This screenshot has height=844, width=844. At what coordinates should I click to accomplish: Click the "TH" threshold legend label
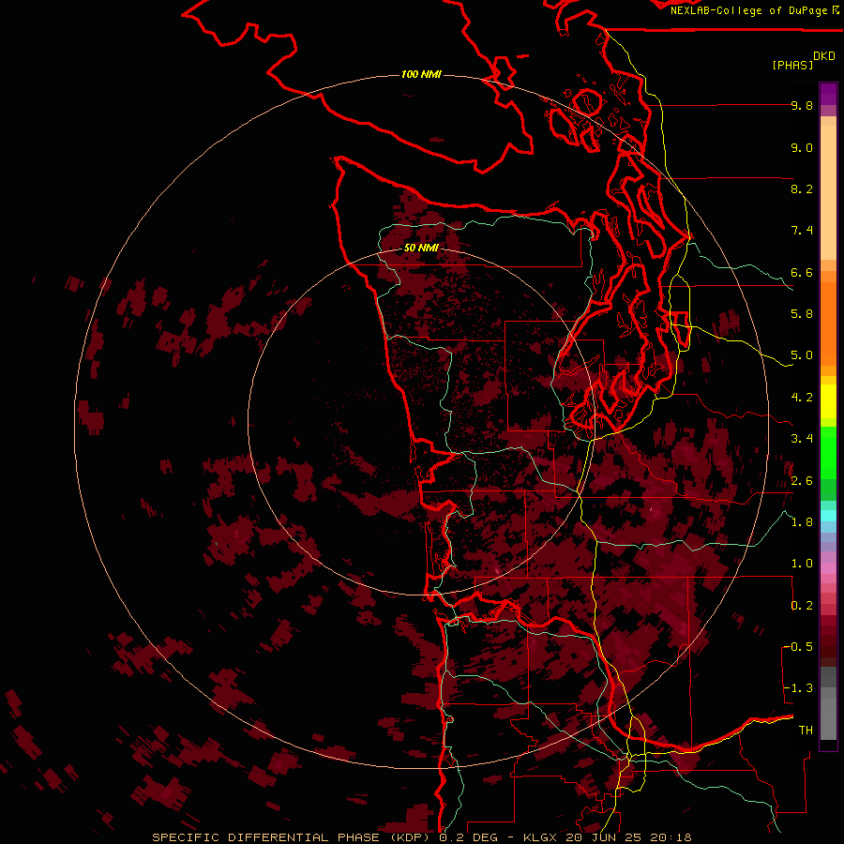(806, 731)
